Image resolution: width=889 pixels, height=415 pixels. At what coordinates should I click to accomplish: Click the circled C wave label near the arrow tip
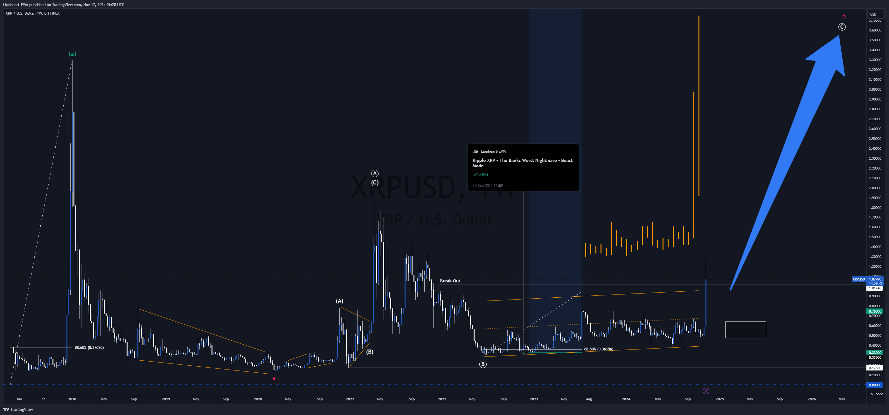click(842, 27)
